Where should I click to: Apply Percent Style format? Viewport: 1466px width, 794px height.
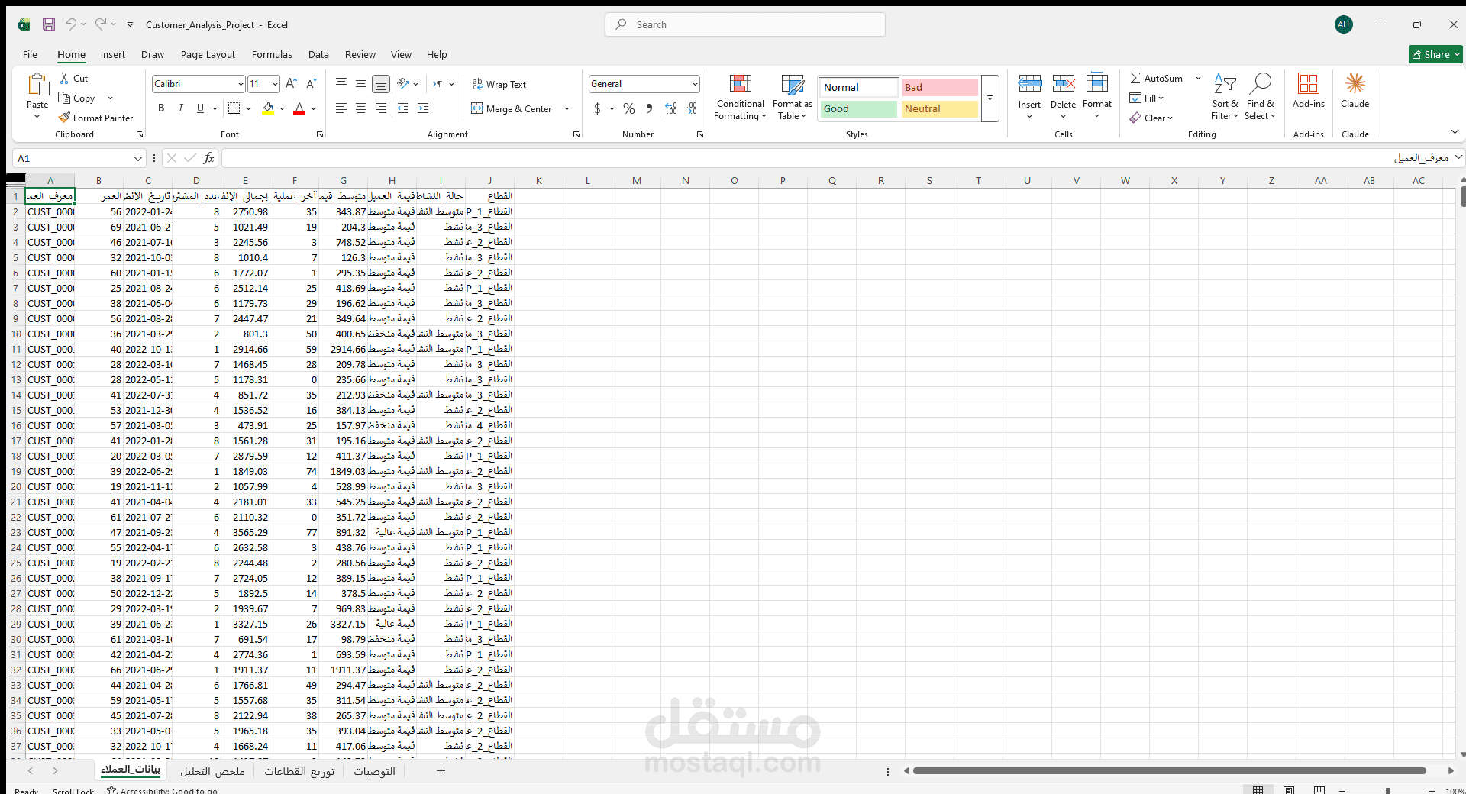629,108
